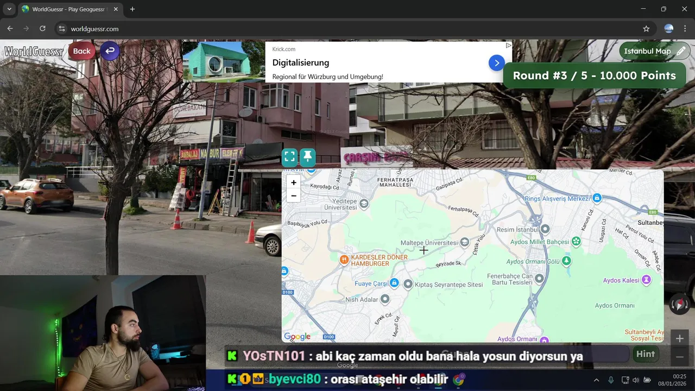Click the Rings Alışveriş Merkezi shopping pin
The height and width of the screenshot is (391, 695).
(597, 198)
